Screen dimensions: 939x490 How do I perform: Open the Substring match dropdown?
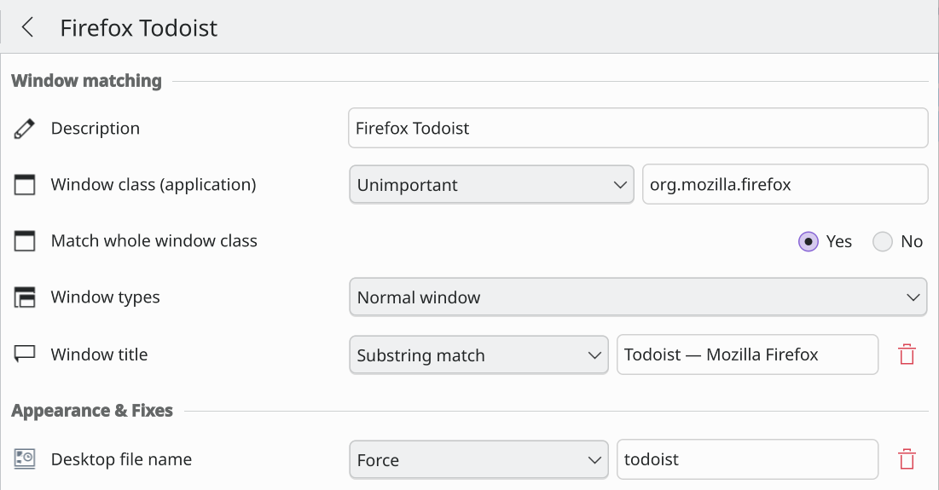[479, 355]
